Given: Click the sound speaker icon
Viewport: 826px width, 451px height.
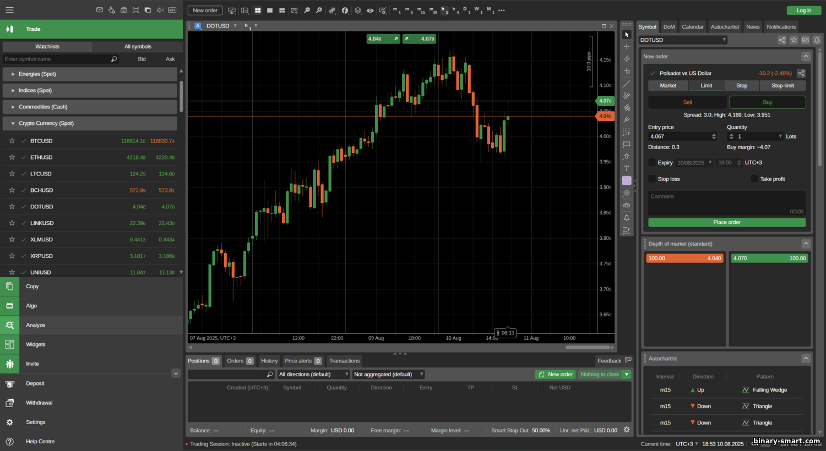Looking at the screenshot, I should [x=160, y=10].
